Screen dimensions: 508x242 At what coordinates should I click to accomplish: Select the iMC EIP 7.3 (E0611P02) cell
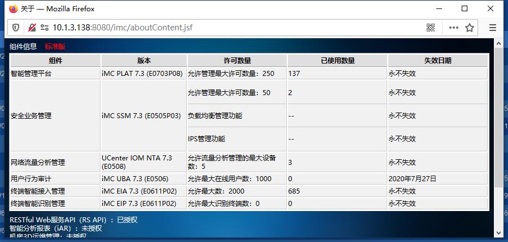pyautogui.click(x=144, y=204)
